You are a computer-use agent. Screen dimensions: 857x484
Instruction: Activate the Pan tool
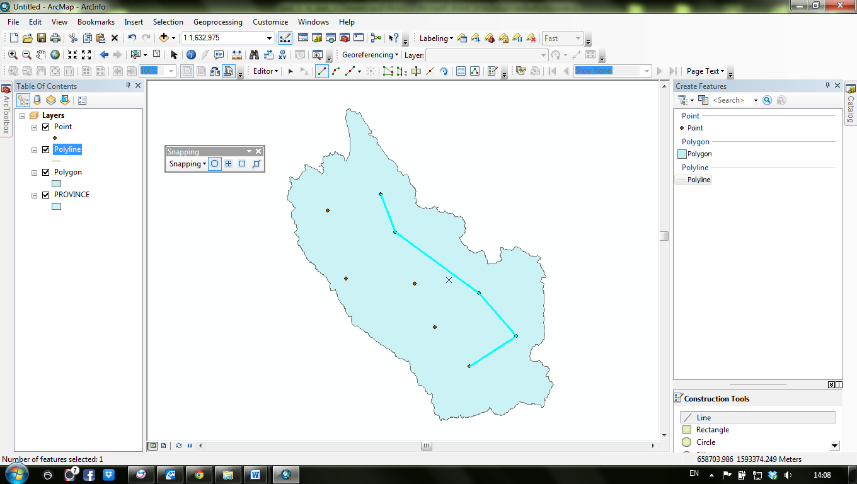pyautogui.click(x=40, y=55)
